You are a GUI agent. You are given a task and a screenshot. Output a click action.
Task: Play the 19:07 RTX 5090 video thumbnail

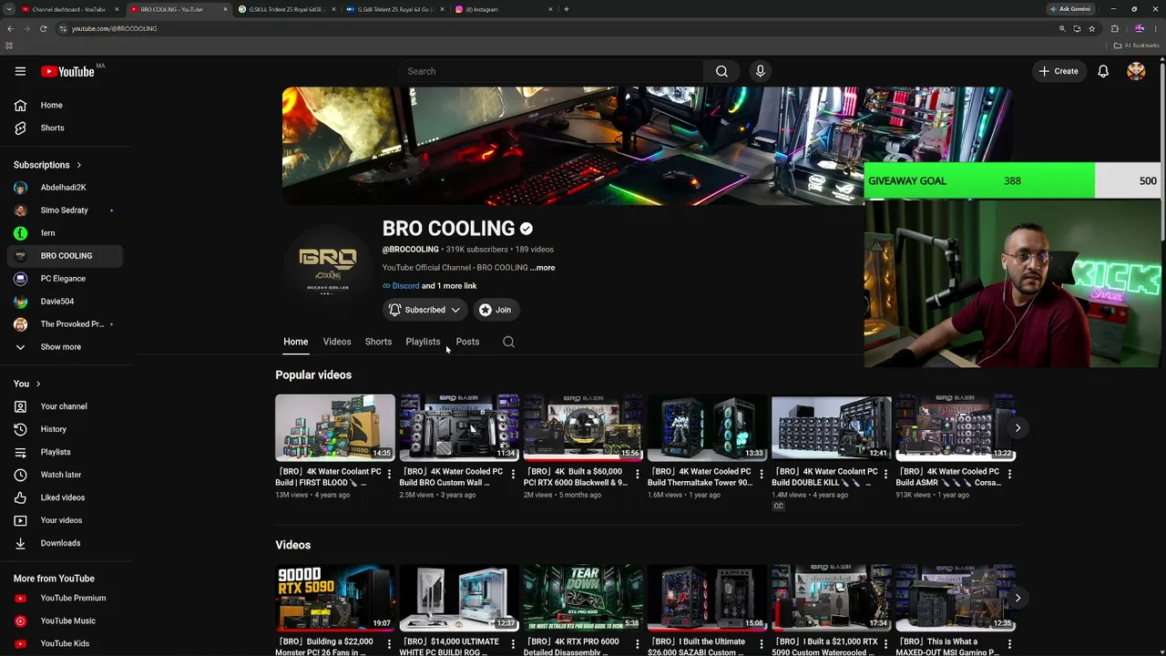tap(335, 598)
